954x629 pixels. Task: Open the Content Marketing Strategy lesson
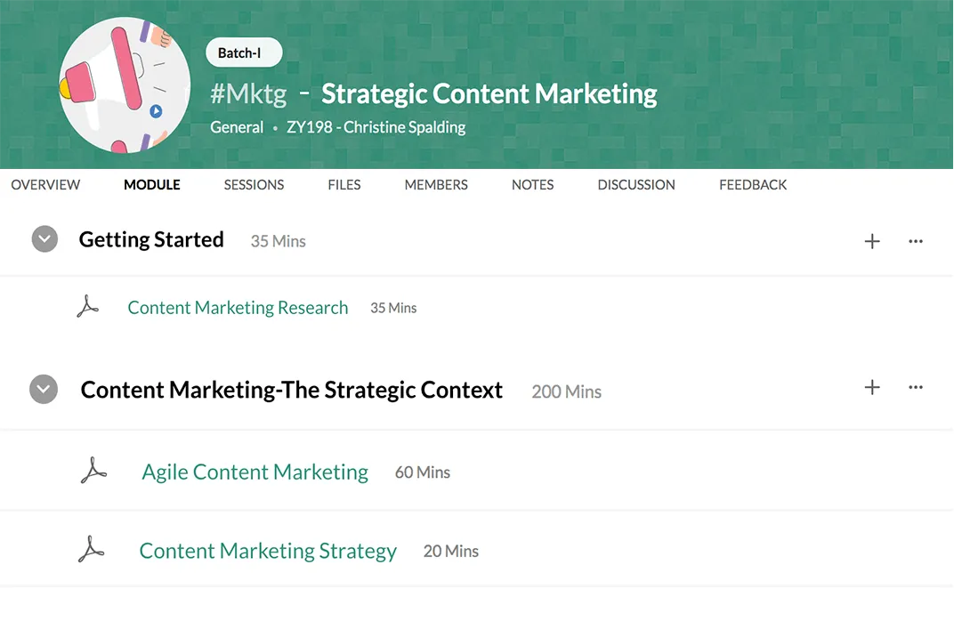(x=268, y=551)
